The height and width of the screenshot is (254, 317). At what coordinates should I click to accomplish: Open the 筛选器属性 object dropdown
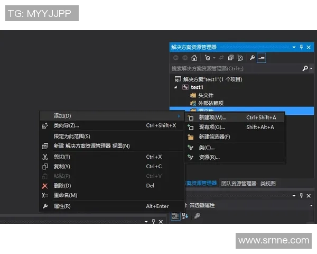coord(311,205)
